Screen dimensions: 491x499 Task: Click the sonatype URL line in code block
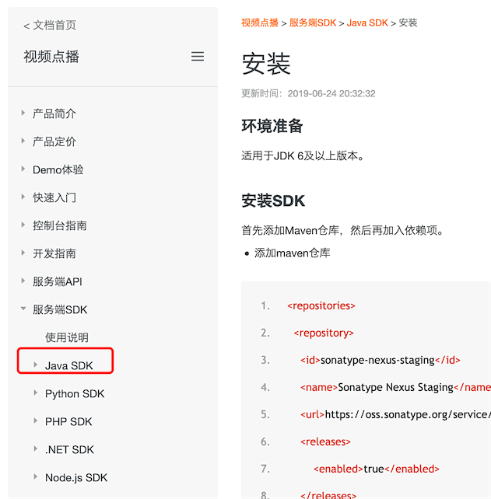tap(395, 414)
